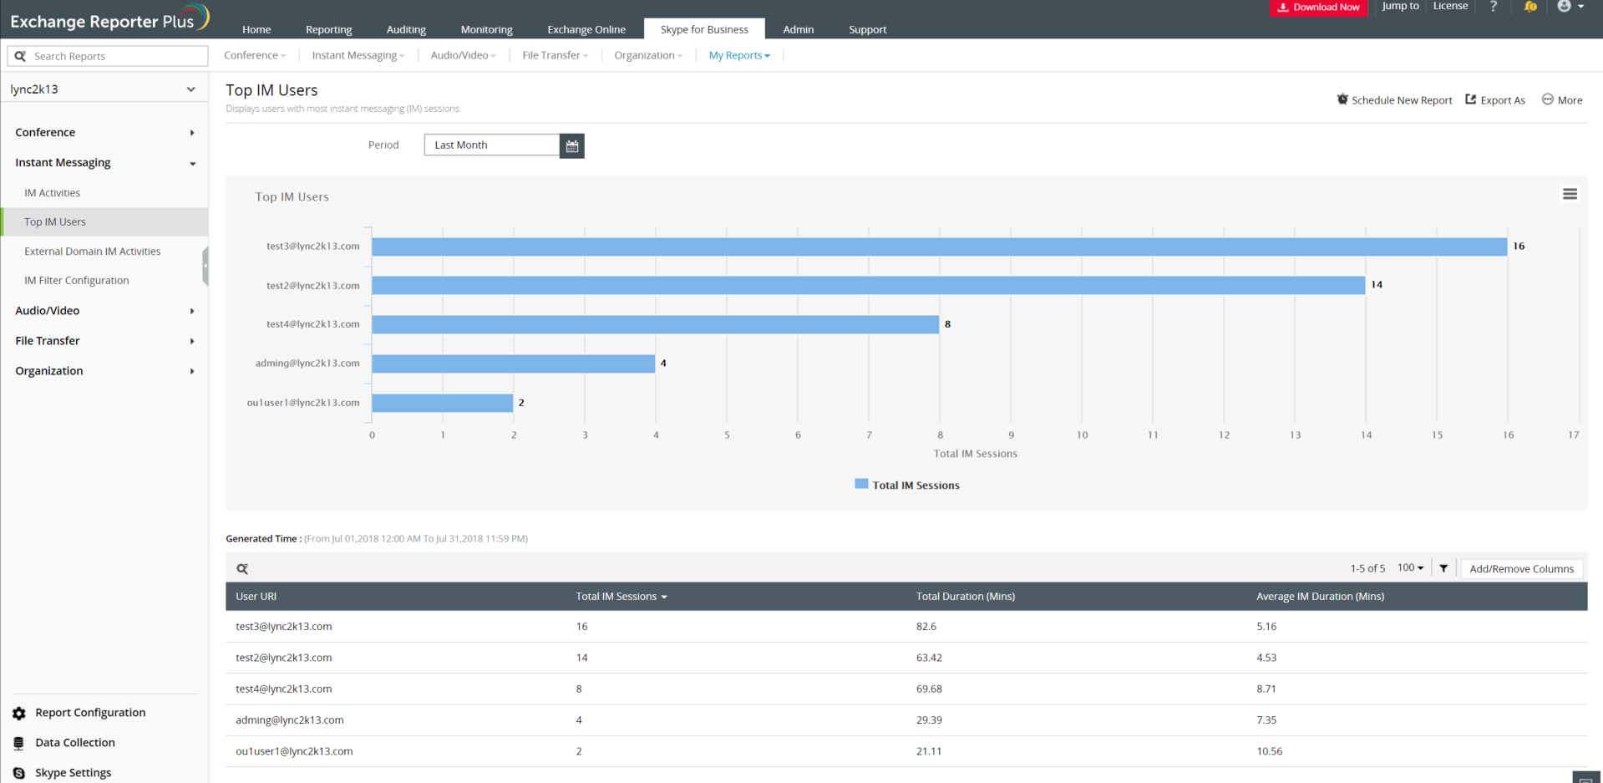Open the lync2k13 domain dropdown
This screenshot has height=783, width=1603.
104,89
